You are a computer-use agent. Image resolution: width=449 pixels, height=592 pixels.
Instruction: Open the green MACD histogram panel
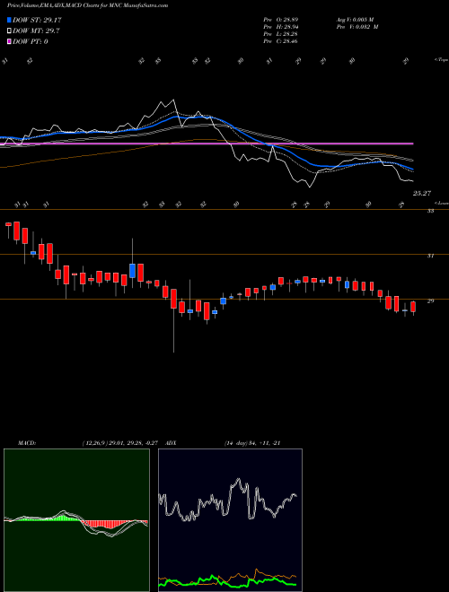click(x=76, y=520)
